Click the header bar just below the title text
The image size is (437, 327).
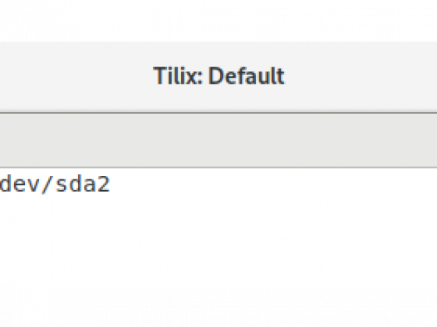point(218,97)
